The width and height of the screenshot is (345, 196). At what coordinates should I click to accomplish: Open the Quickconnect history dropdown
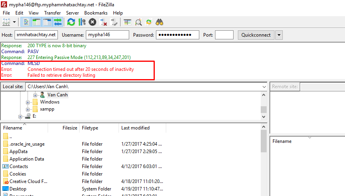(279, 35)
